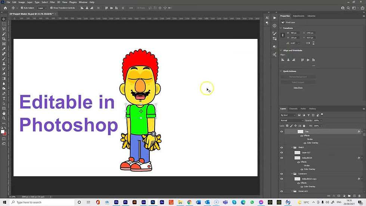Click the Home icon in options bar

[5, 8]
